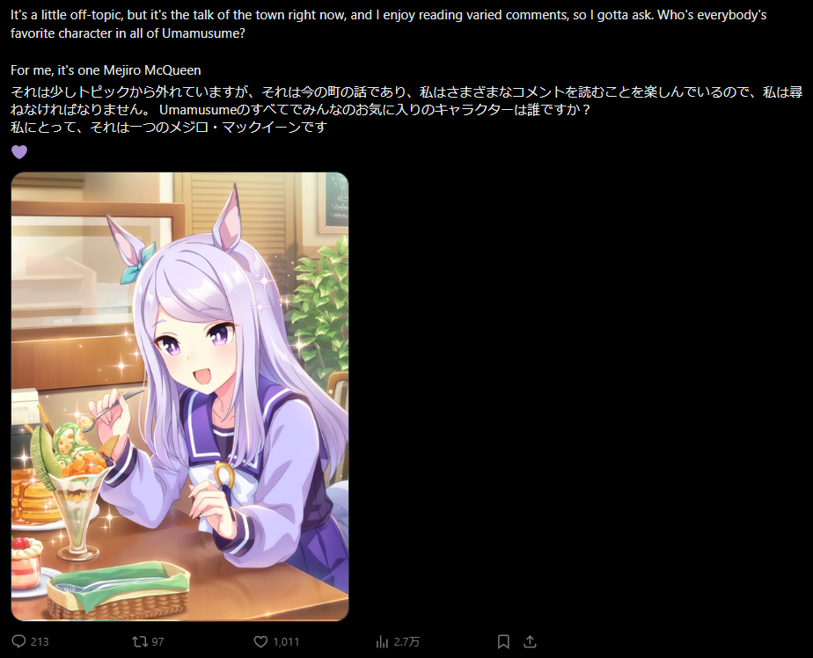Click the Japanese line 私にとって、それは一つのメジロ・マックイーンです
Viewport: 813px width, 658px height.
click(169, 127)
